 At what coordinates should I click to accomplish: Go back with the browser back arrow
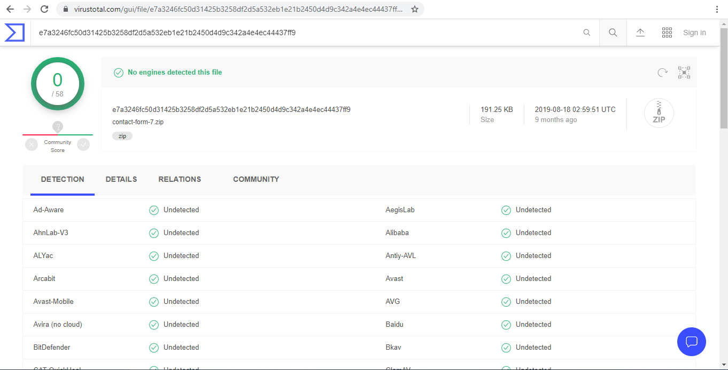coord(10,9)
